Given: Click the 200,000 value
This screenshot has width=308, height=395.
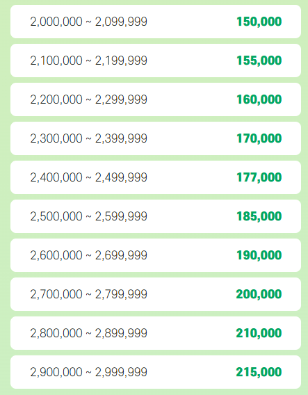Looking at the screenshot, I should [x=259, y=294].
